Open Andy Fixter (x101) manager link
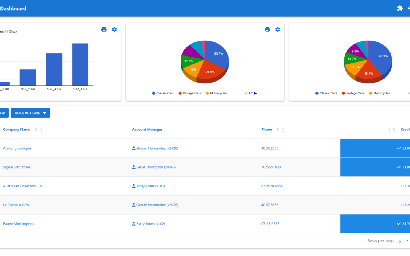 (151, 186)
